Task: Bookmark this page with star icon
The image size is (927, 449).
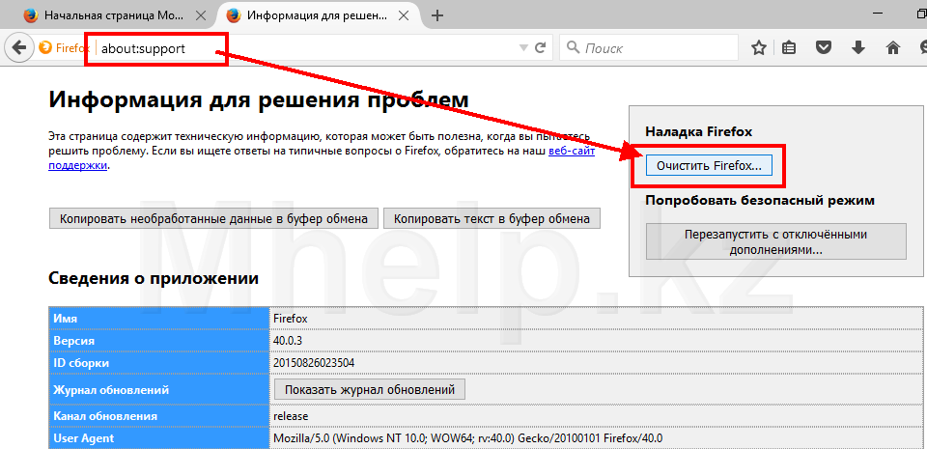Action: (759, 48)
